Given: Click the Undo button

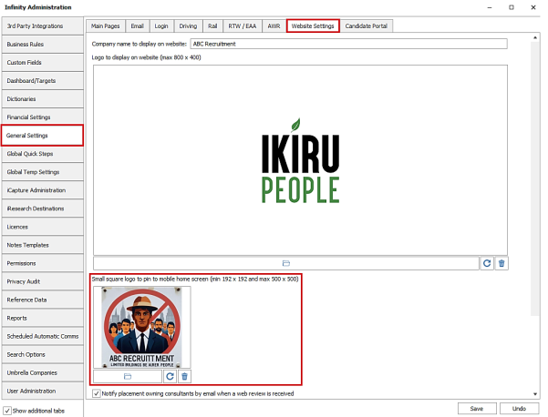Looking at the screenshot, I should point(519,408).
